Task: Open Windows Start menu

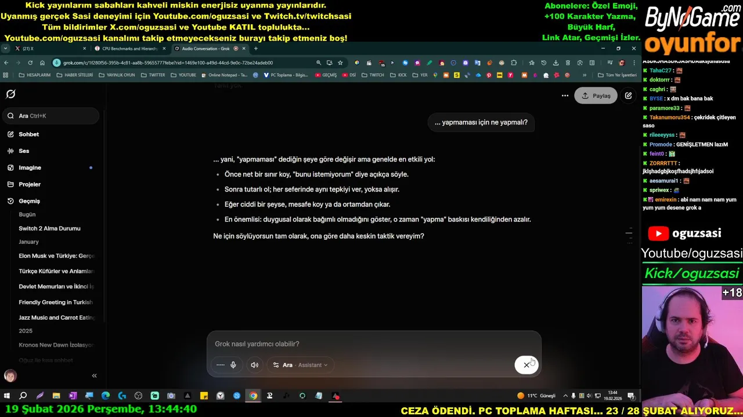Action: pos(7,396)
